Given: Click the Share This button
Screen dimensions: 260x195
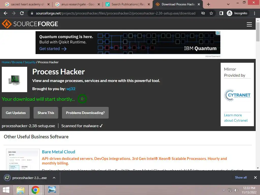Looking at the screenshot, I should [x=46, y=113].
